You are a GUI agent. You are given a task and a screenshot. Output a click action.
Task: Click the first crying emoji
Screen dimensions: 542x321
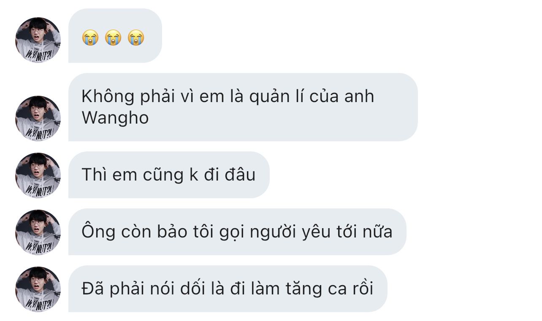pyautogui.click(x=90, y=38)
